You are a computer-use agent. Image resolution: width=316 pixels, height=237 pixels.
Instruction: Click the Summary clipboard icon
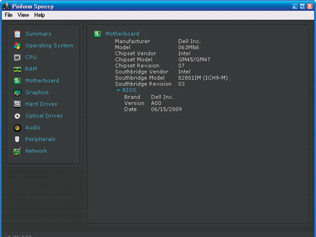(17, 34)
